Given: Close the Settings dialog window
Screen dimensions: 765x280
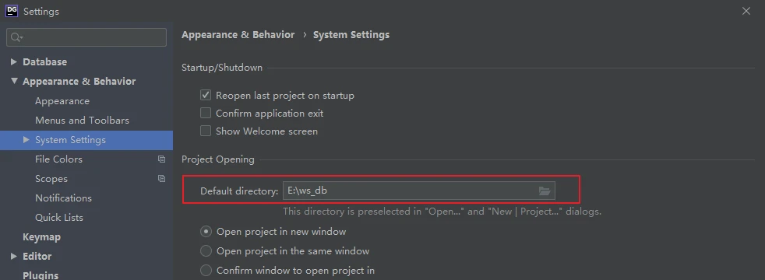Looking at the screenshot, I should tap(746, 11).
